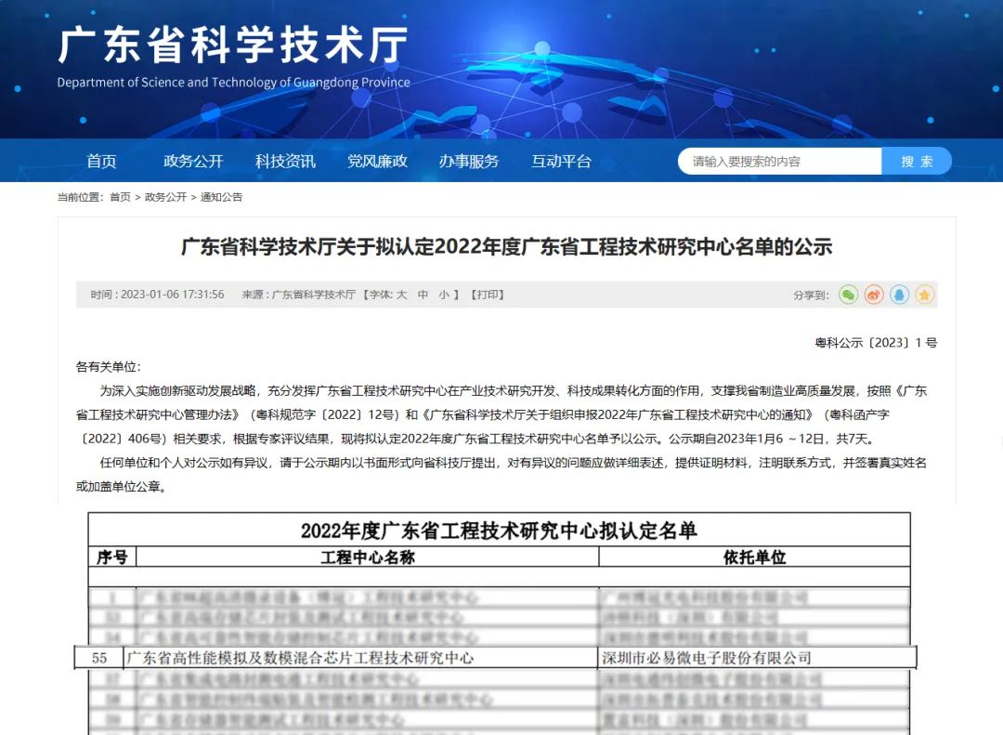Share via the yellow Qzone star icon
The height and width of the screenshot is (735, 1003).
click(x=924, y=295)
